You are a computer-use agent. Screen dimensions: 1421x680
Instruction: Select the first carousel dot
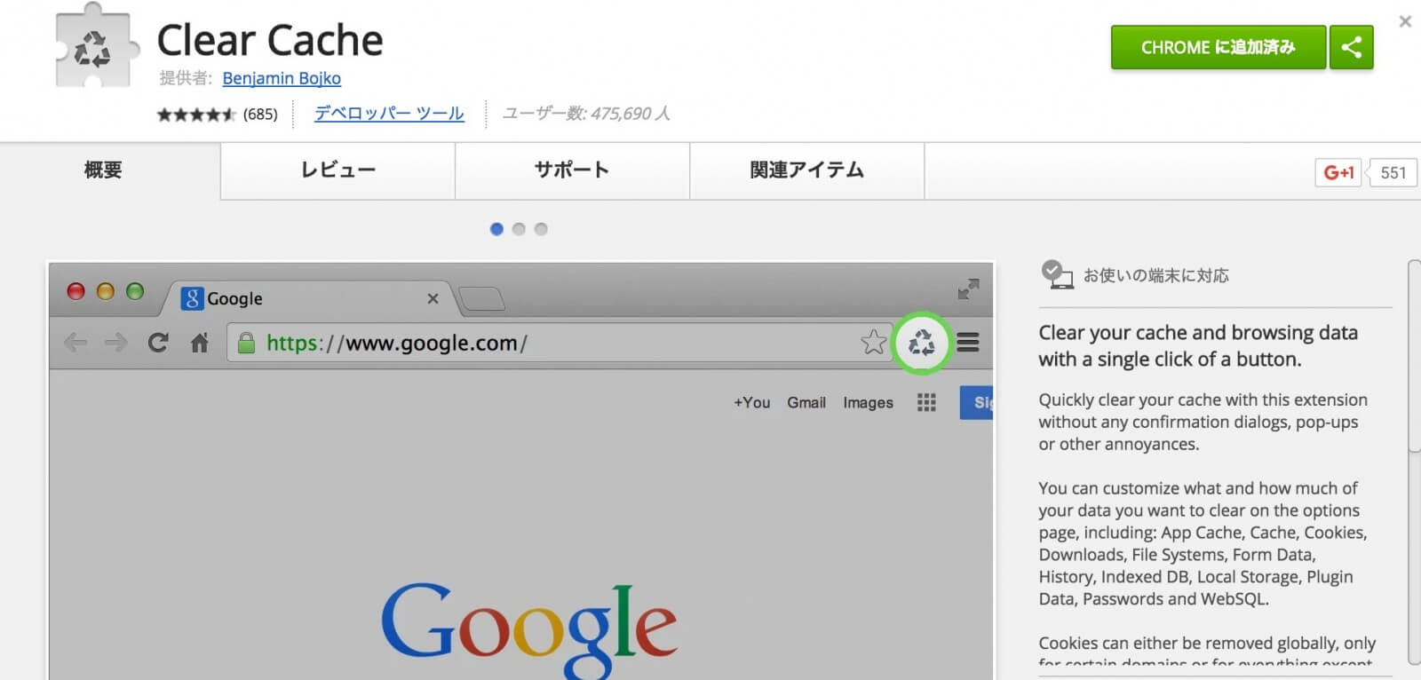(x=496, y=229)
